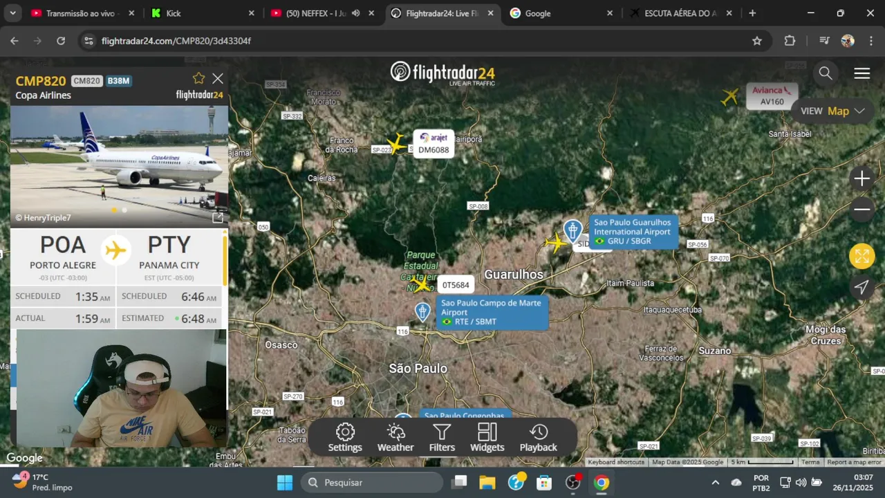Expand the Copa Airlines aircraft photo
885x498 pixels.
218,218
